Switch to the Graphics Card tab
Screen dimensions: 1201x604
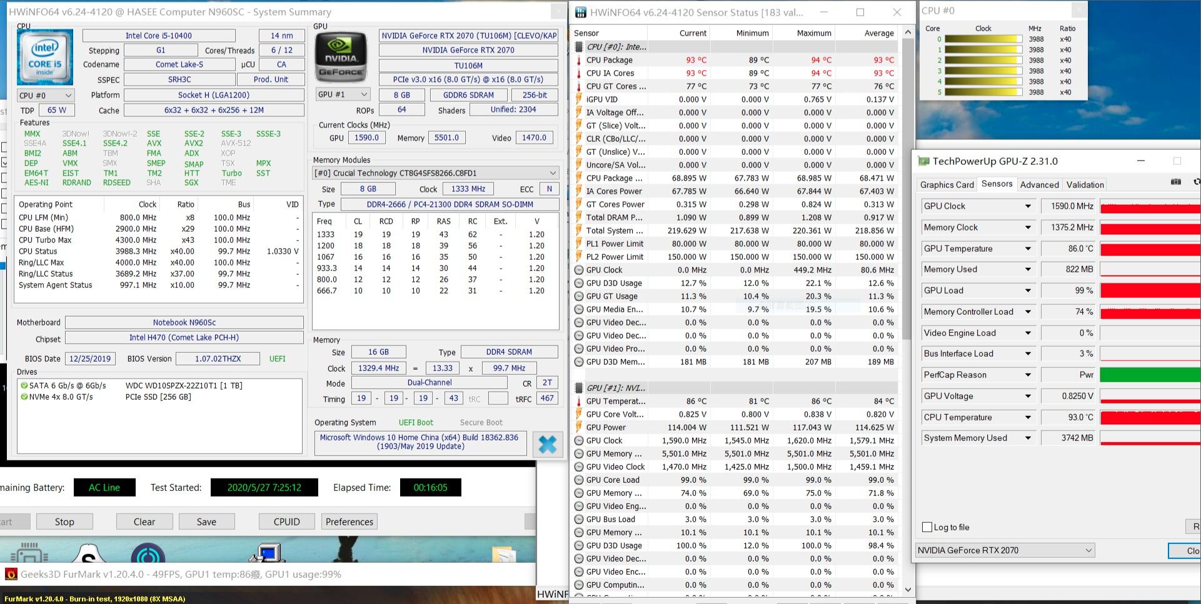click(947, 185)
